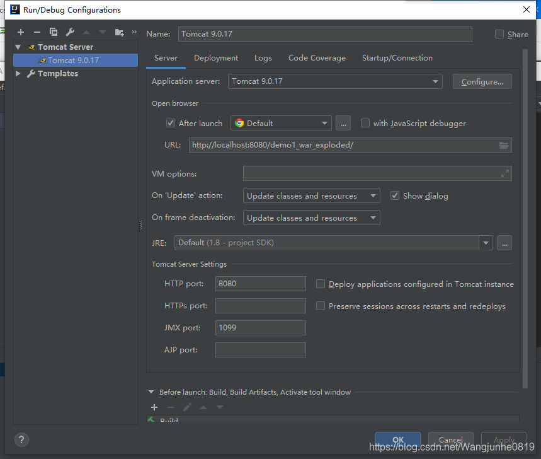
Task: Create new folder icon in toolbar
Action: 120,32
